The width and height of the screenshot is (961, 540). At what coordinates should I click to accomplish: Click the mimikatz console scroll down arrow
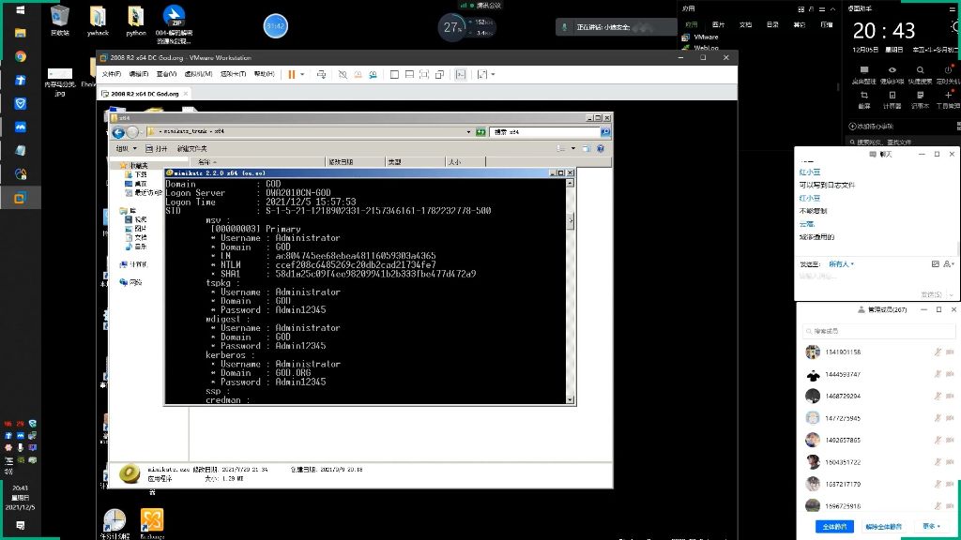[570, 399]
